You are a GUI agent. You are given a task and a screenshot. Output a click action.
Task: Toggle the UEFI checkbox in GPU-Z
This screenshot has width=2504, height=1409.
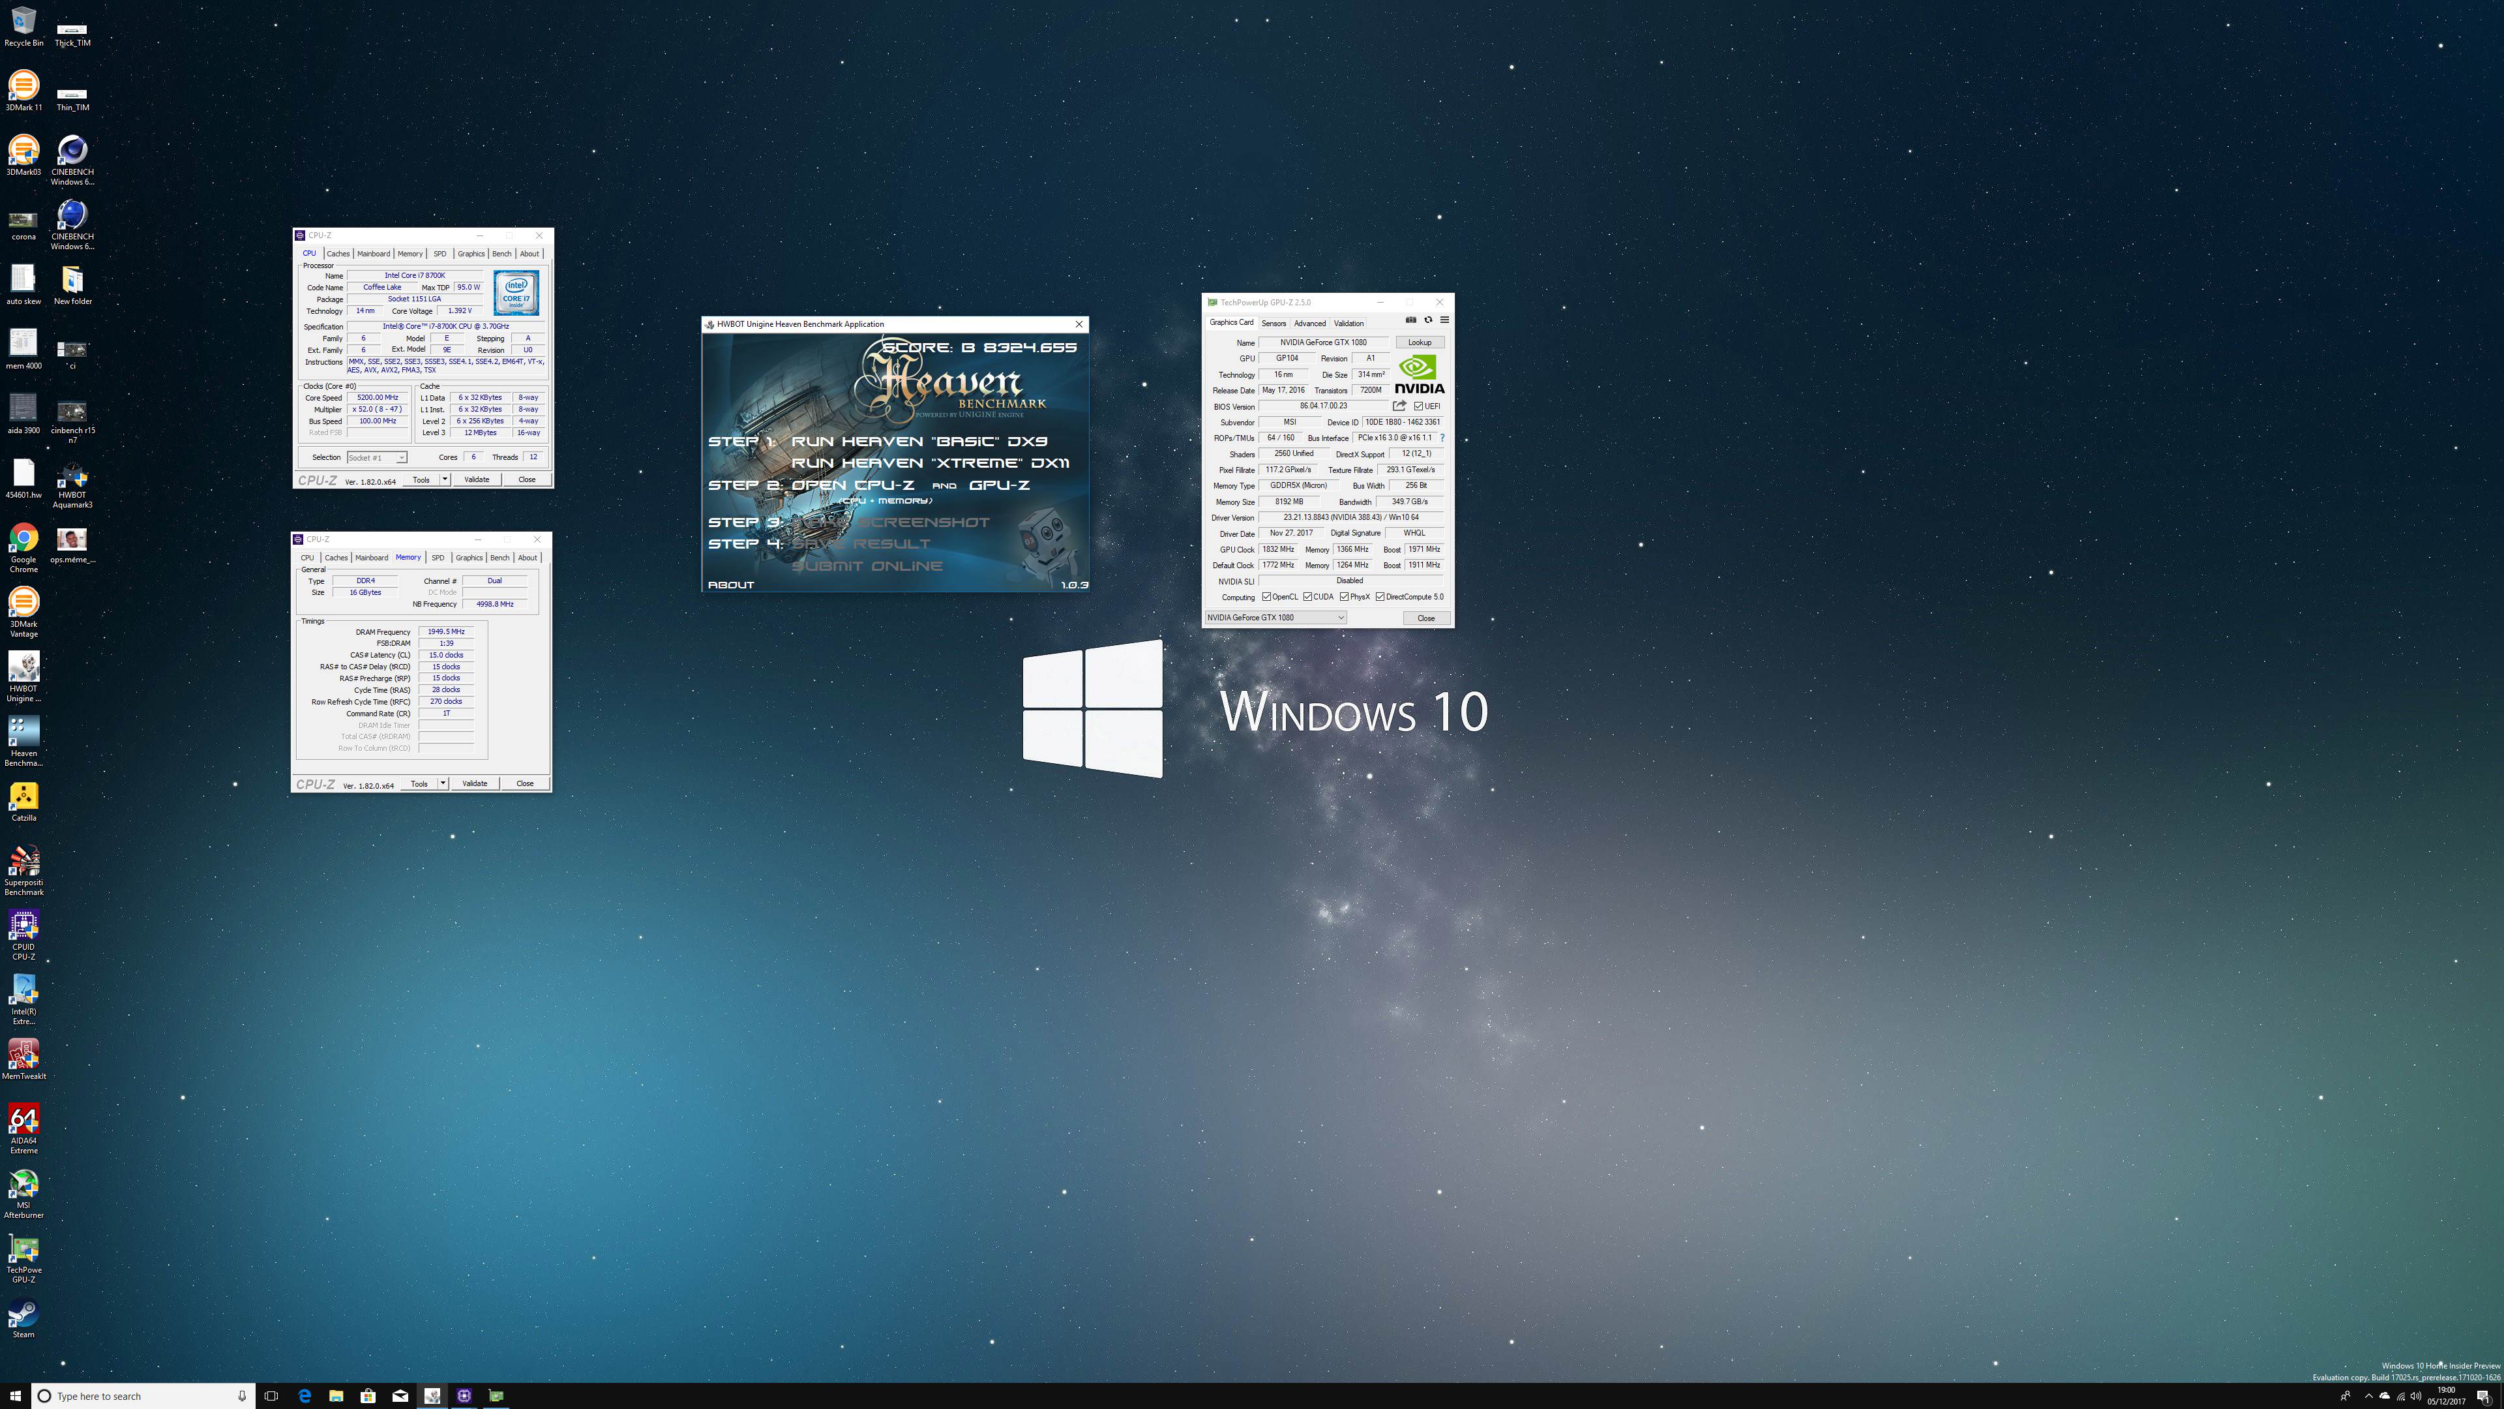coord(1418,406)
